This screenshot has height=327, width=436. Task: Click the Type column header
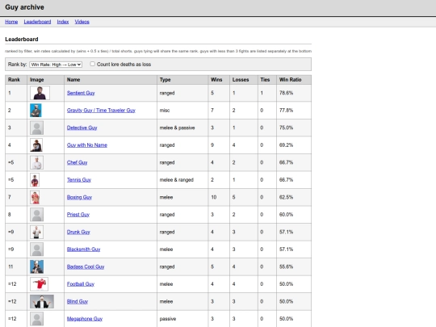point(182,80)
